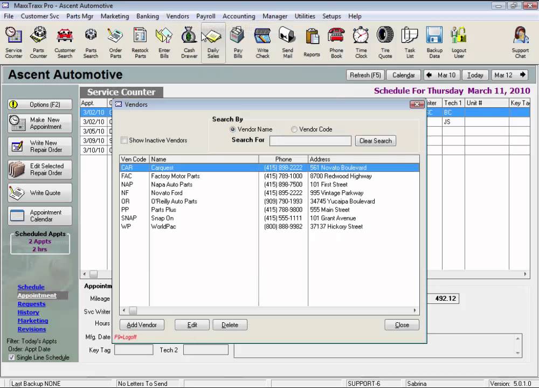Click Make New Appointment
Image resolution: width=539 pixels, height=388 pixels.
pyautogui.click(x=40, y=123)
